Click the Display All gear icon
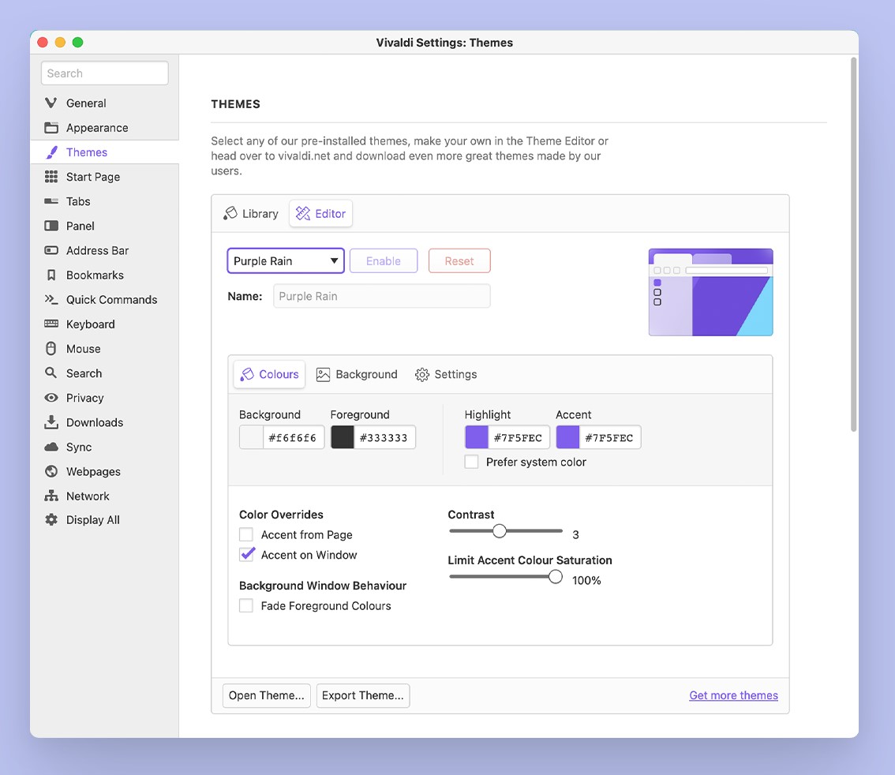 pos(51,519)
